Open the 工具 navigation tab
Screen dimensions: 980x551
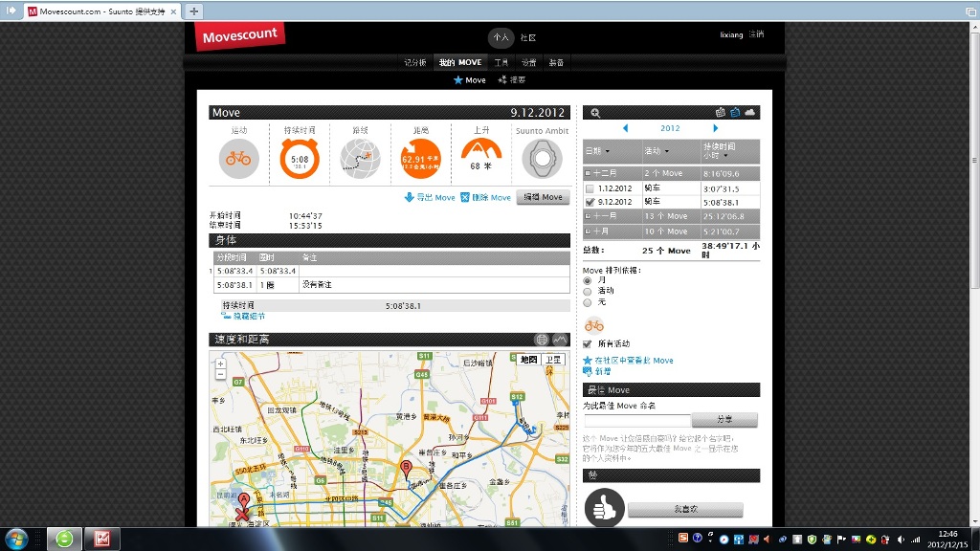(501, 62)
